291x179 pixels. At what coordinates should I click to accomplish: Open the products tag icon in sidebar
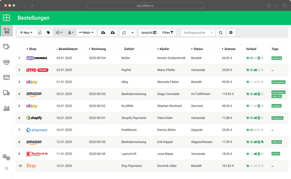point(6,47)
